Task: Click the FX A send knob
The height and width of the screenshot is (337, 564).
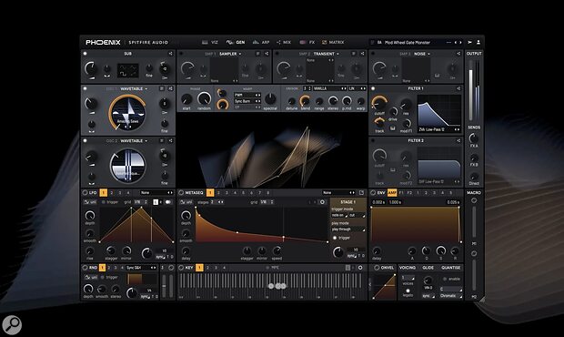Action: coord(474,138)
